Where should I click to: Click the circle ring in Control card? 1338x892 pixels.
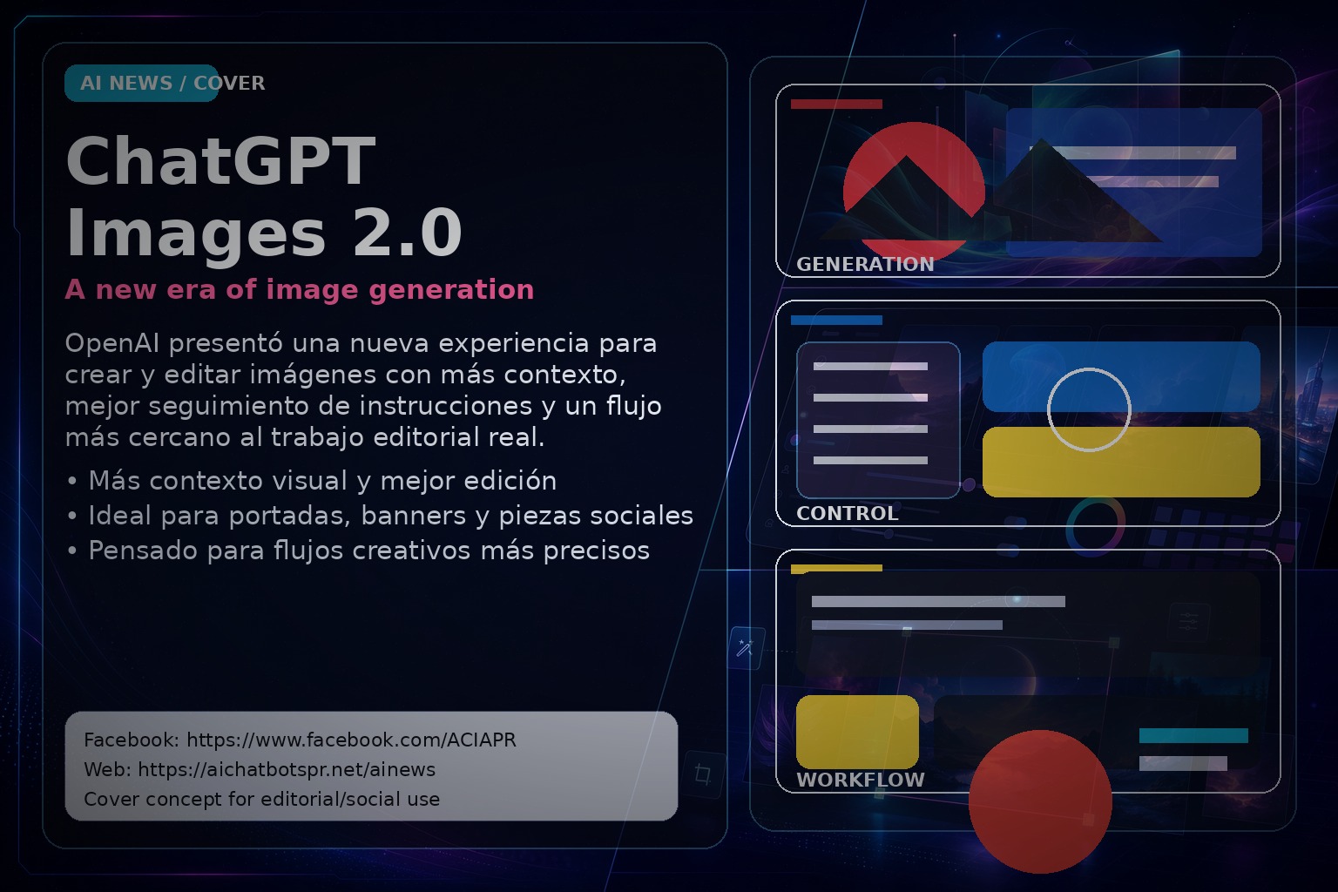[1089, 409]
